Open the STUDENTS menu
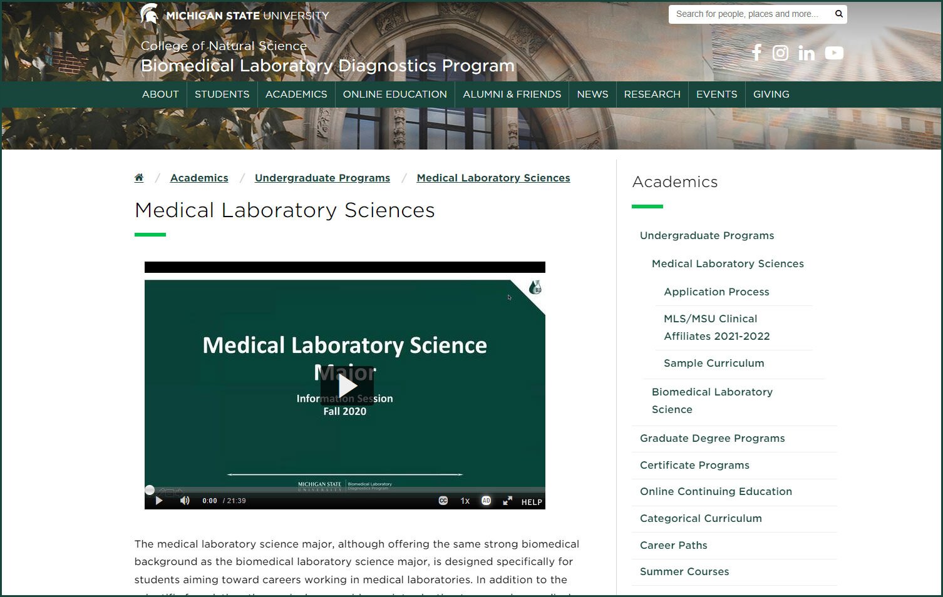 click(222, 94)
